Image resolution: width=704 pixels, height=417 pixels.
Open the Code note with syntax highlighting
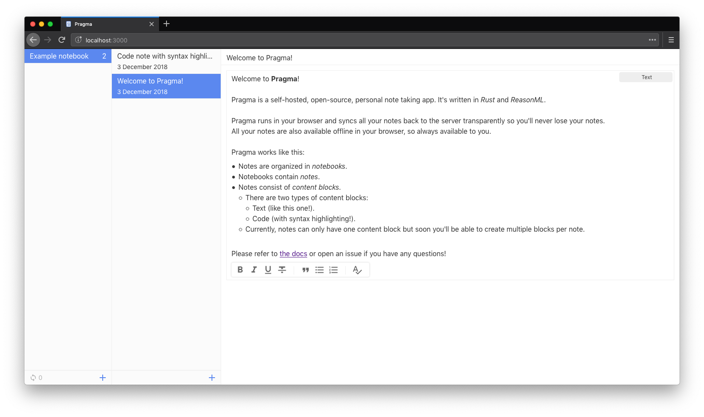166,61
